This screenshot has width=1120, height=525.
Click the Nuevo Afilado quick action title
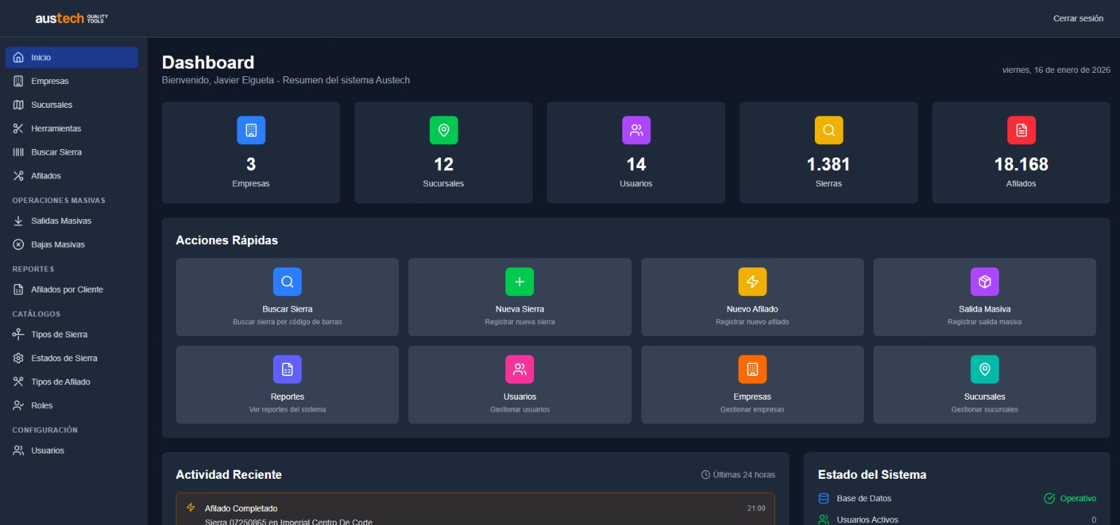tap(752, 309)
